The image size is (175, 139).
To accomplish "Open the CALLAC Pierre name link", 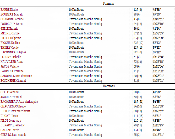I will [x=10, y=130].
